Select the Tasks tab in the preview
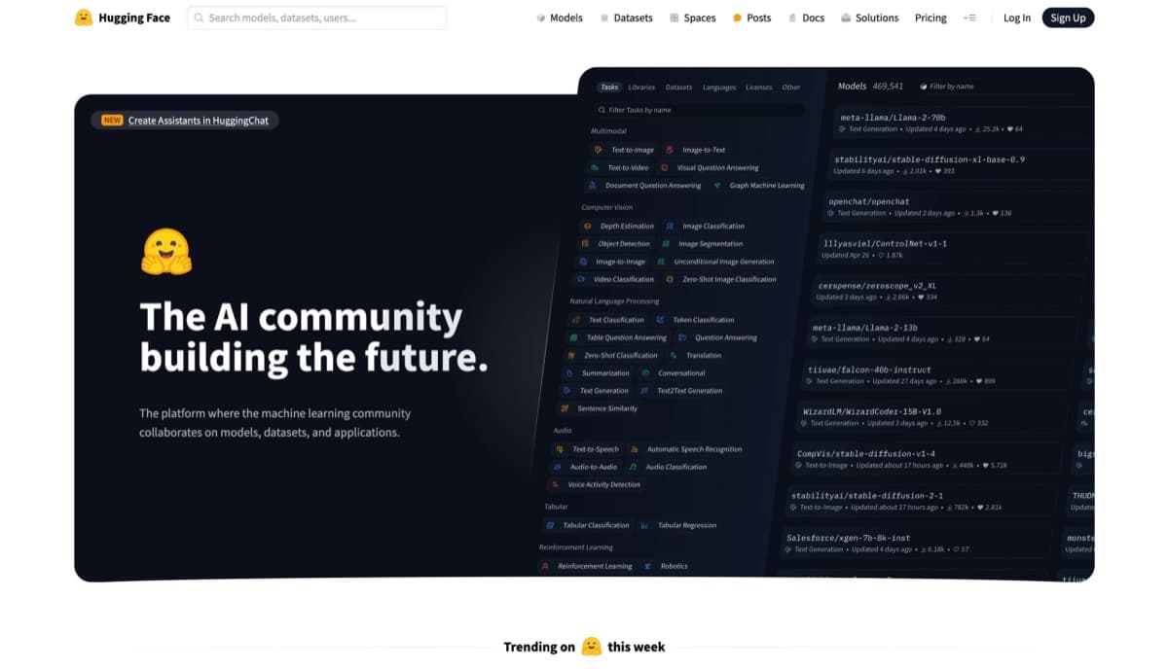 click(609, 87)
